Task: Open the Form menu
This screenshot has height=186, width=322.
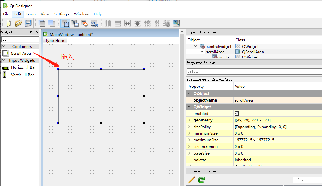Action: point(31,14)
